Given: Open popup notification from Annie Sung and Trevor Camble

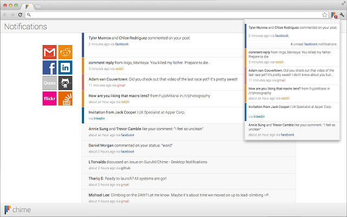Looking at the screenshot, I should pyautogui.click(x=292, y=130).
